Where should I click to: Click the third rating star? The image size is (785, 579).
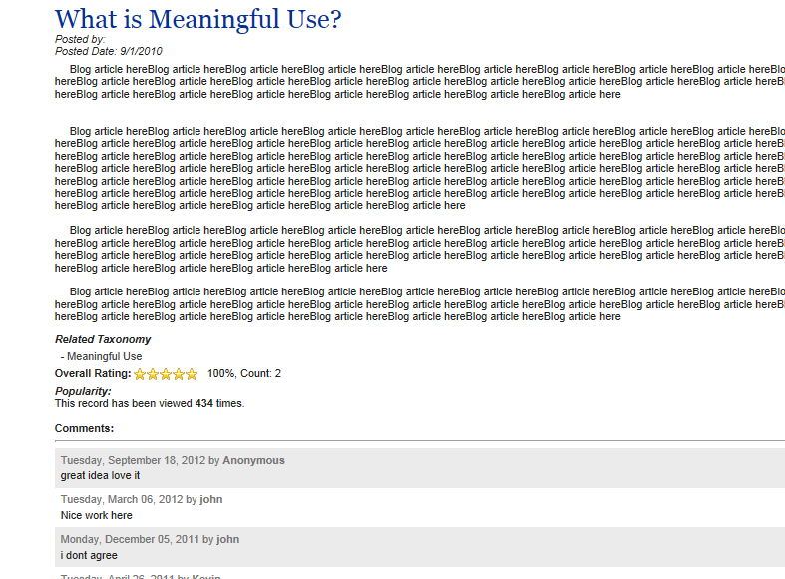tap(166, 374)
